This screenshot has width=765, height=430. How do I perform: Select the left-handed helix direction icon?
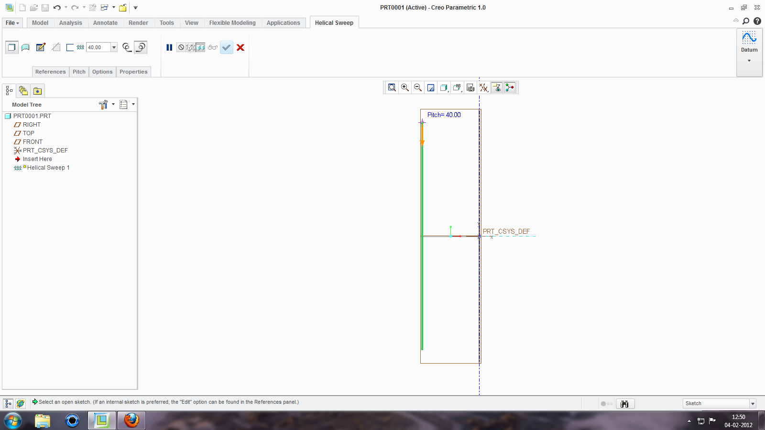[142, 47]
